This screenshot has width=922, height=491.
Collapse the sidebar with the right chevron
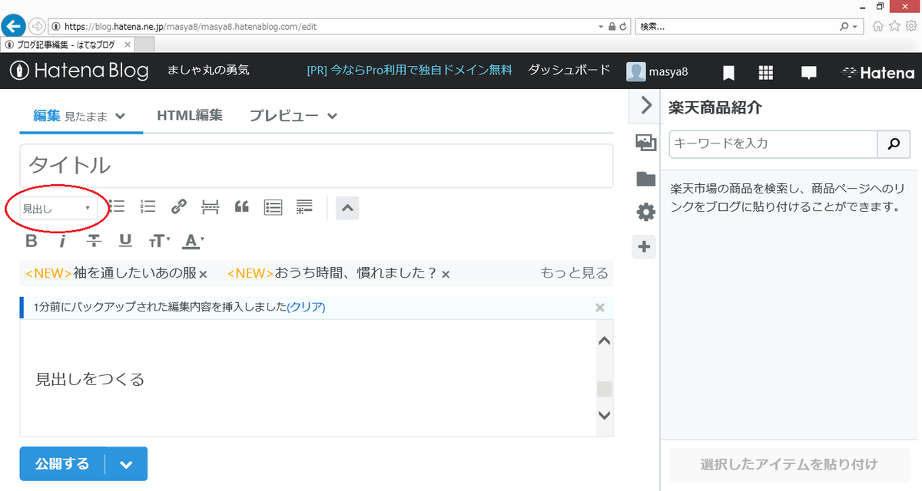645,106
